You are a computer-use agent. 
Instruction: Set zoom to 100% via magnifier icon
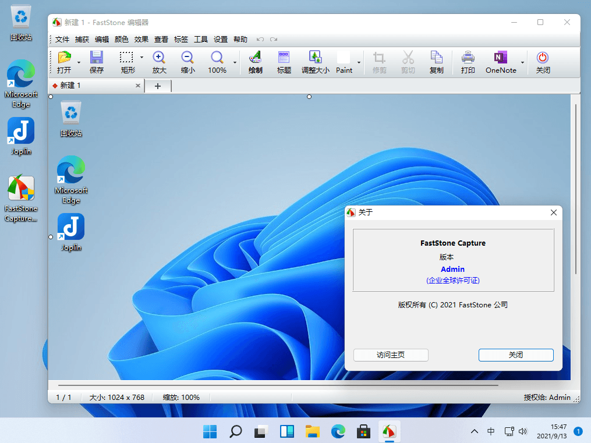click(217, 62)
